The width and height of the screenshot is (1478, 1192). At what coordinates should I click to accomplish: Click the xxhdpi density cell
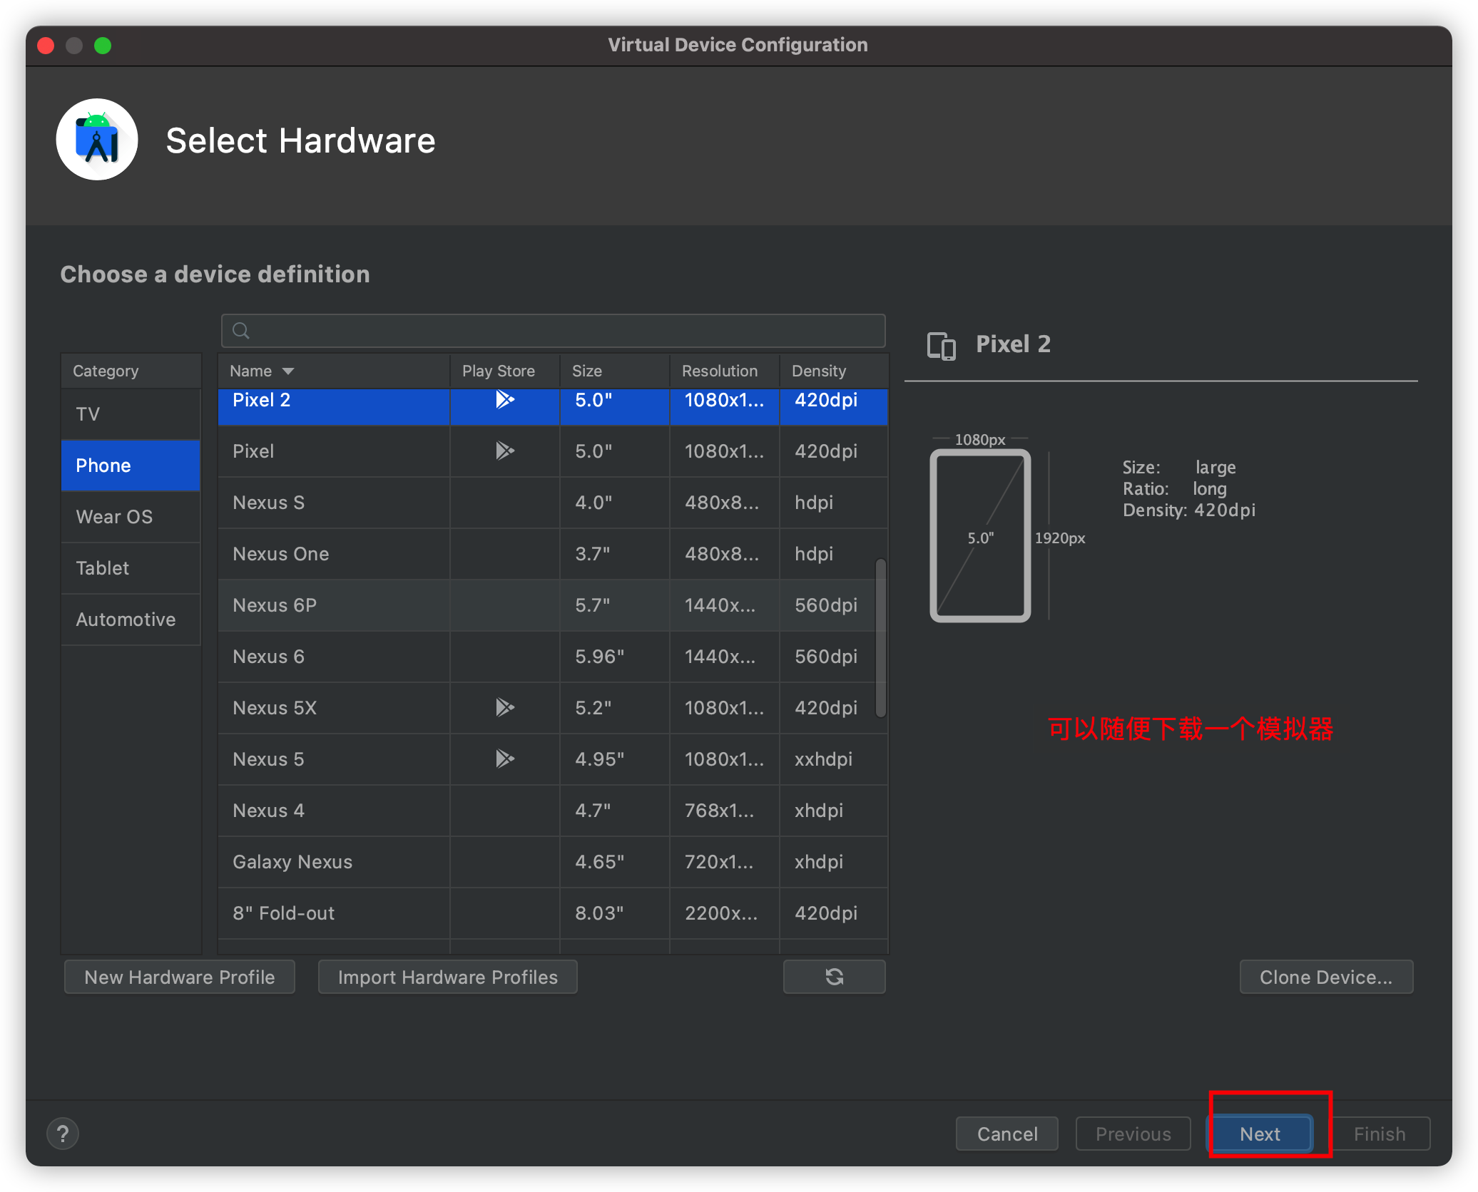834,759
